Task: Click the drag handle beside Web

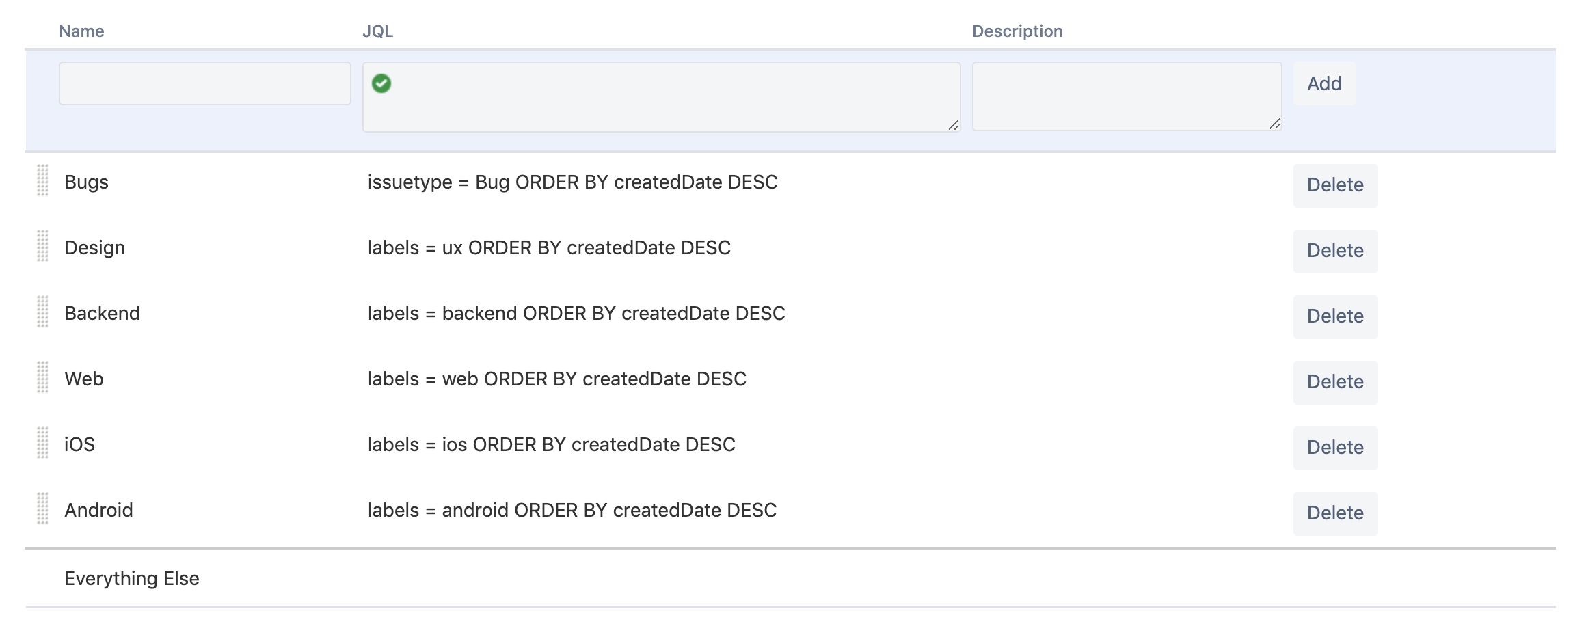Action: tap(42, 377)
